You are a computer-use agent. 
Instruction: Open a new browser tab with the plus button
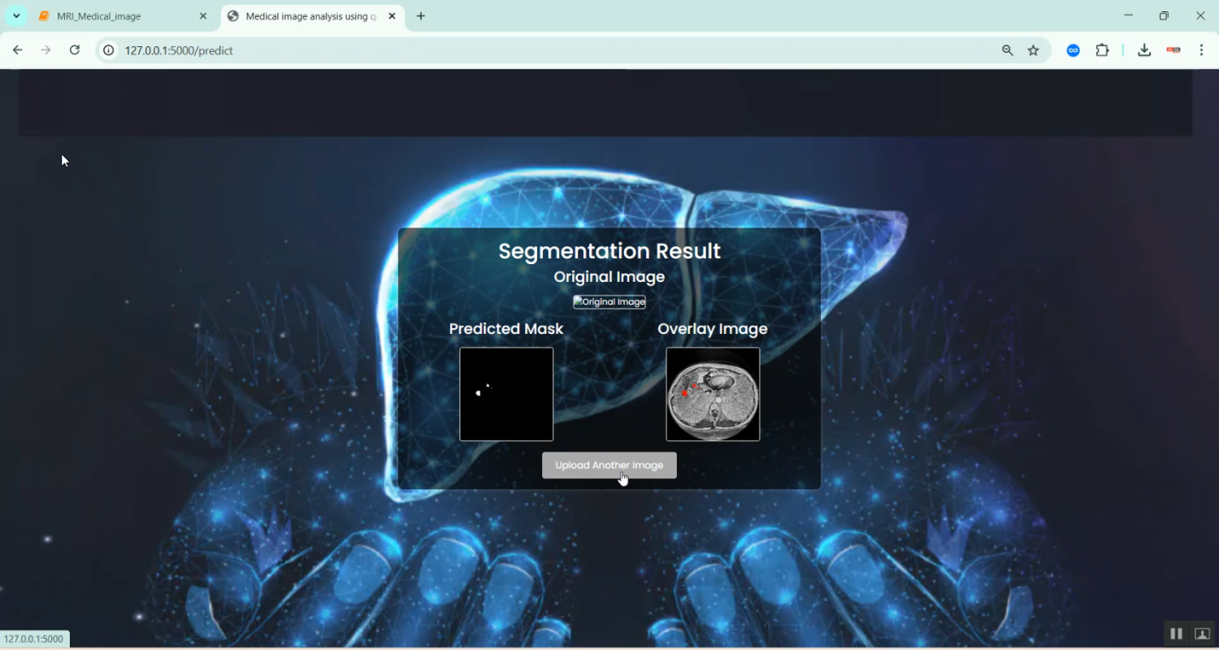(x=421, y=15)
